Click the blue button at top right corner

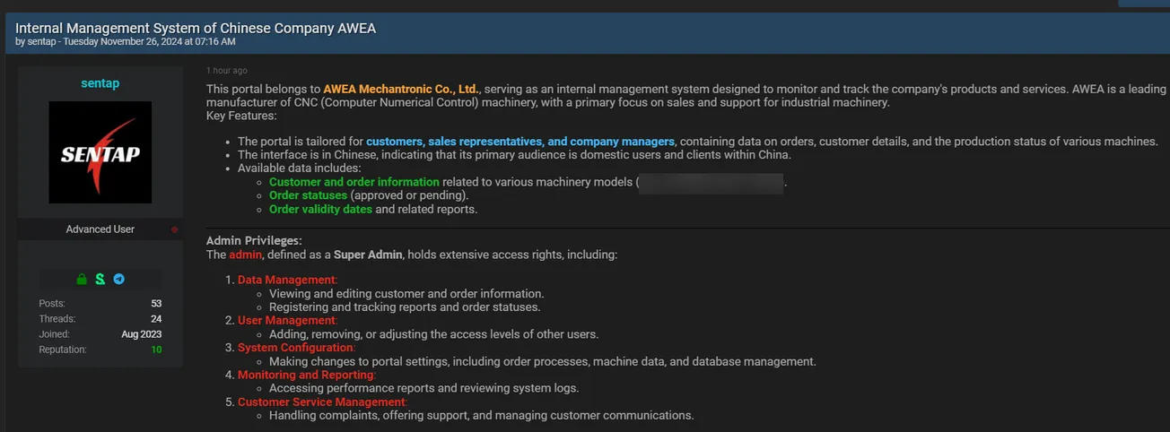click(1142, 3)
